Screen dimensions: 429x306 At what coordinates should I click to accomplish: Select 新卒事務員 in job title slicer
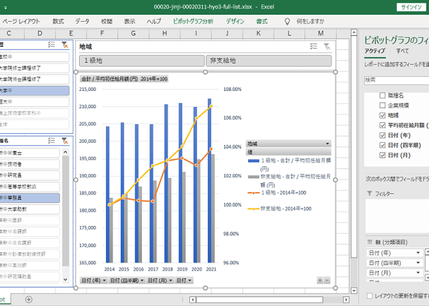(30, 198)
